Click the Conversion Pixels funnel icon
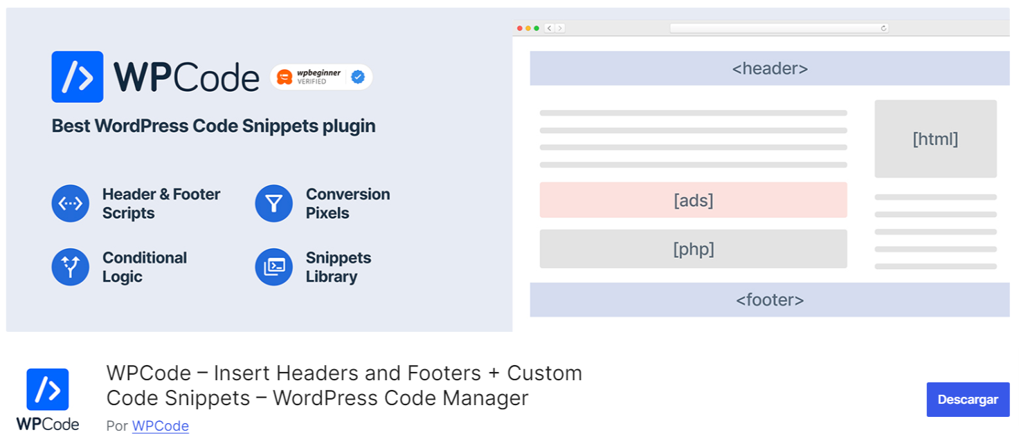This screenshot has height=448, width=1019. (274, 203)
